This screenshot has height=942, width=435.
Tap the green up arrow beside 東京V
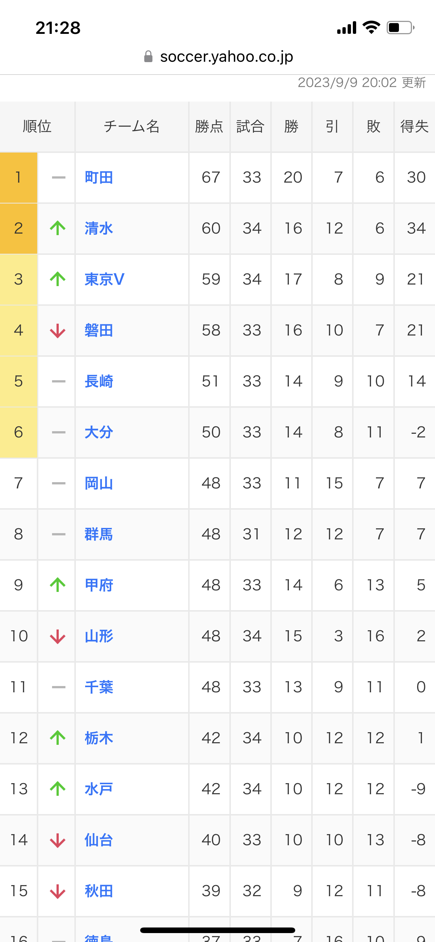coord(58,279)
